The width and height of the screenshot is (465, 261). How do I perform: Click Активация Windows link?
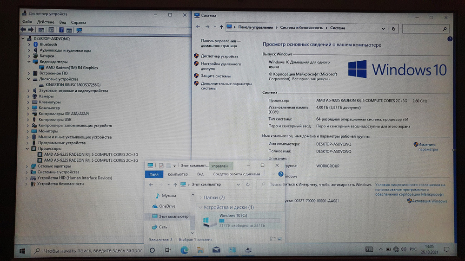click(x=429, y=201)
